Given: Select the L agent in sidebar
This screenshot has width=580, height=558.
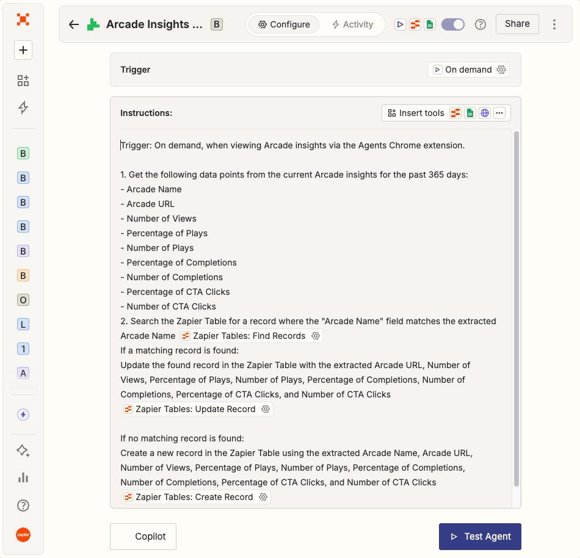Looking at the screenshot, I should [x=23, y=324].
